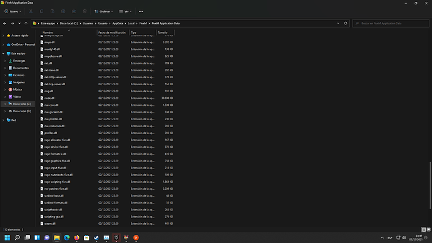Open the Ordenar sort menu
Image resolution: width=432 pixels, height=243 pixels.
103,11
